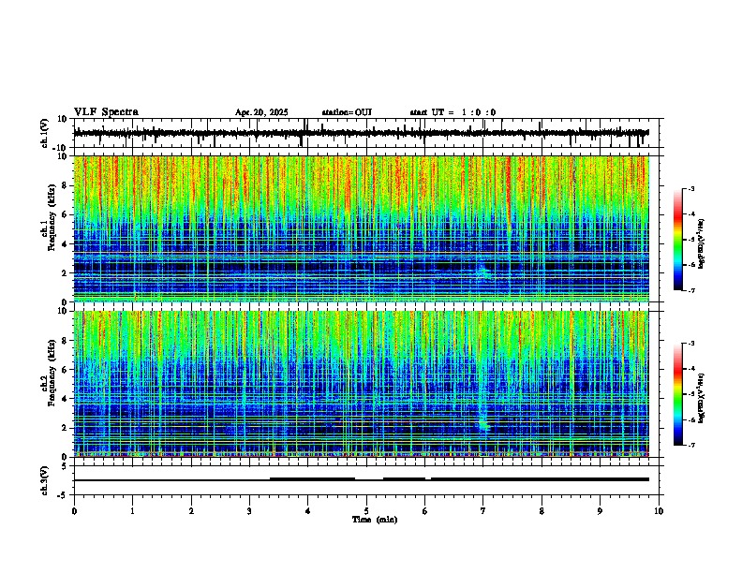Click the upper color scale bar for ch.1
This screenshot has height=573, width=742.
point(678,240)
